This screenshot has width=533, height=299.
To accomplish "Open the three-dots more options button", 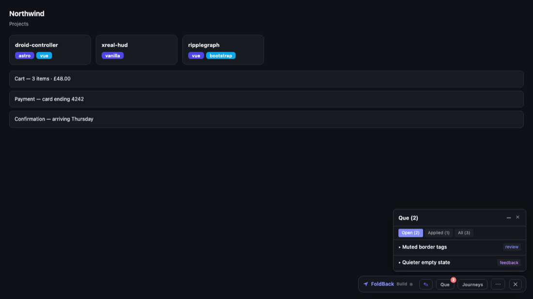I will (498, 284).
